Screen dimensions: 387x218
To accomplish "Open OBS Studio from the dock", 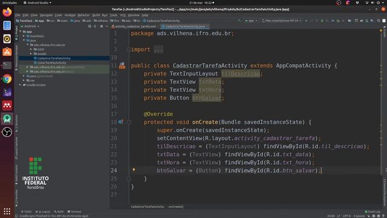I will 7,132.
